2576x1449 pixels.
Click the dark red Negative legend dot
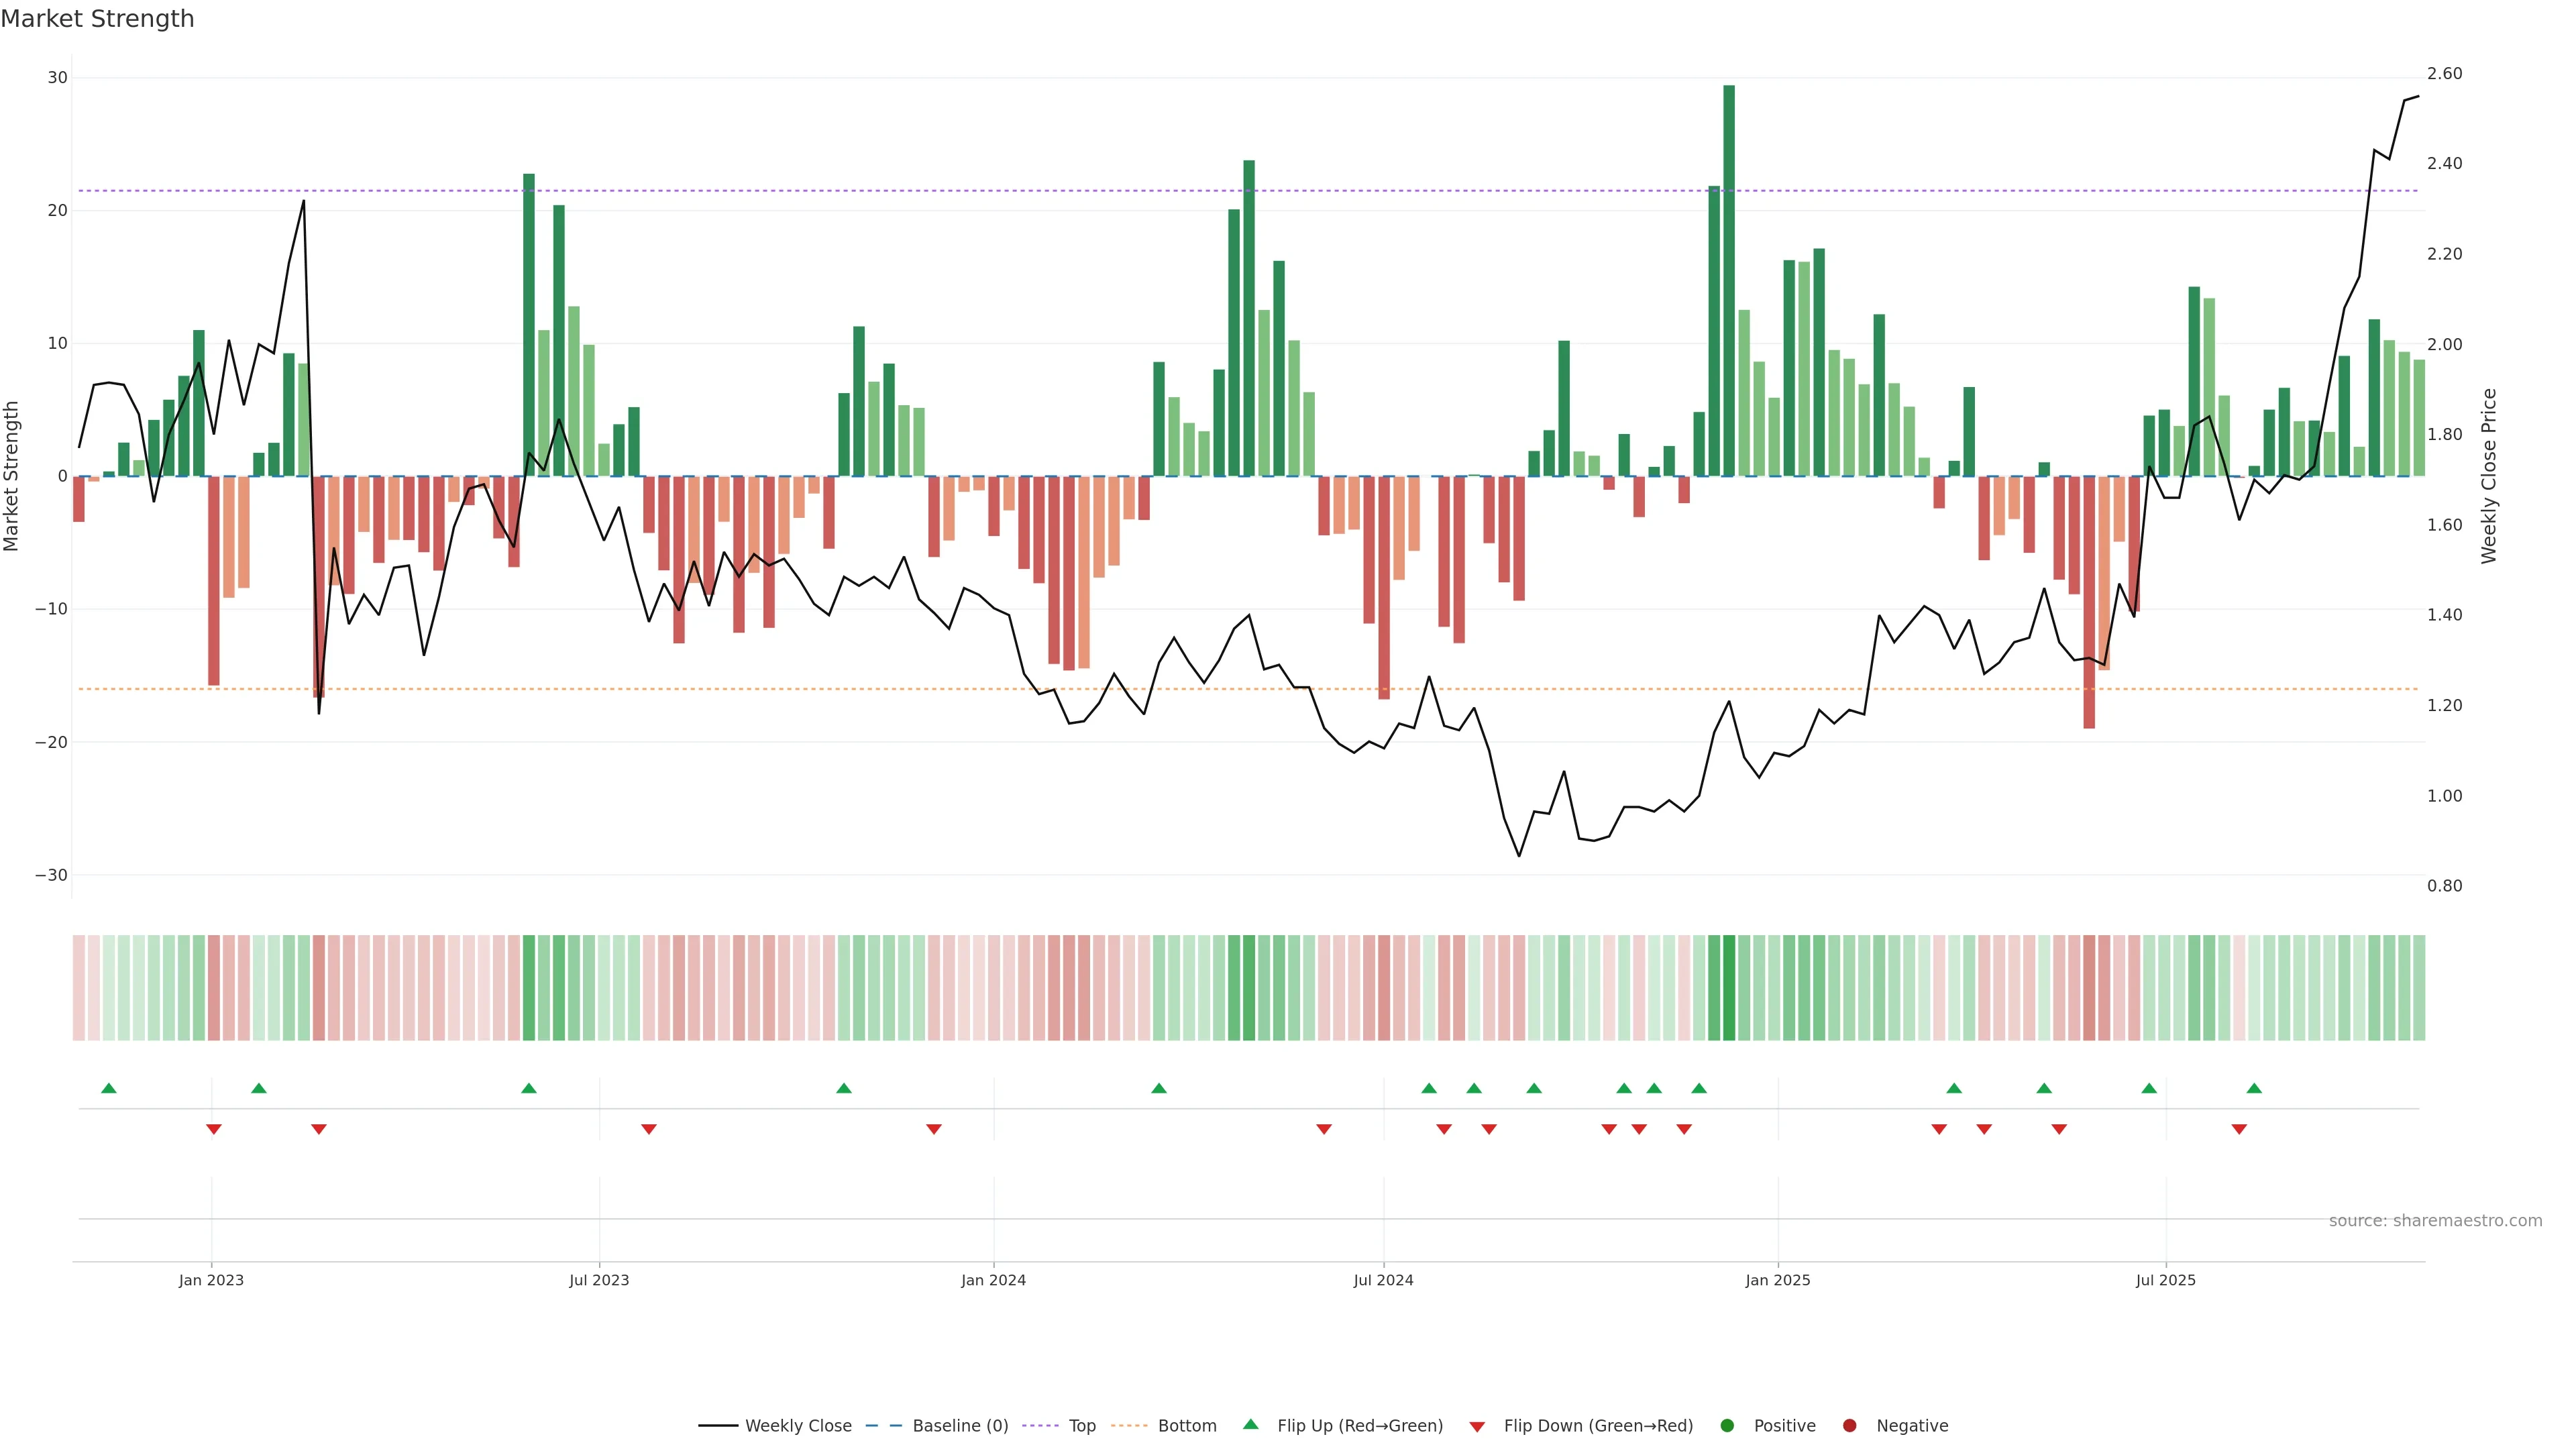click(x=1849, y=1425)
